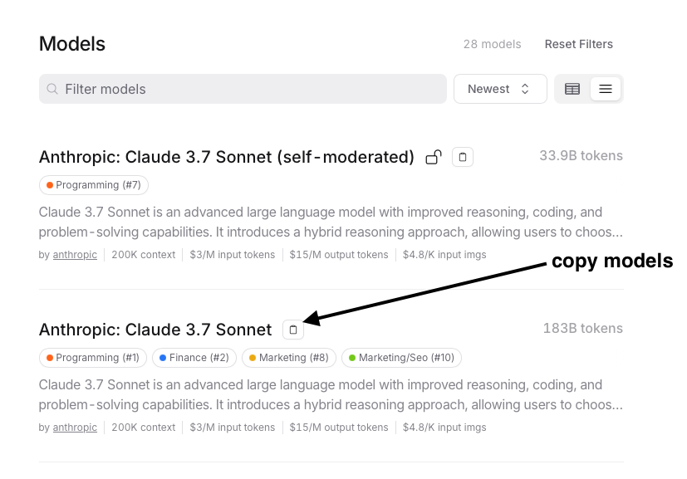The height and width of the screenshot is (479, 687).
Task: Switch to list view layout
Action: (606, 90)
